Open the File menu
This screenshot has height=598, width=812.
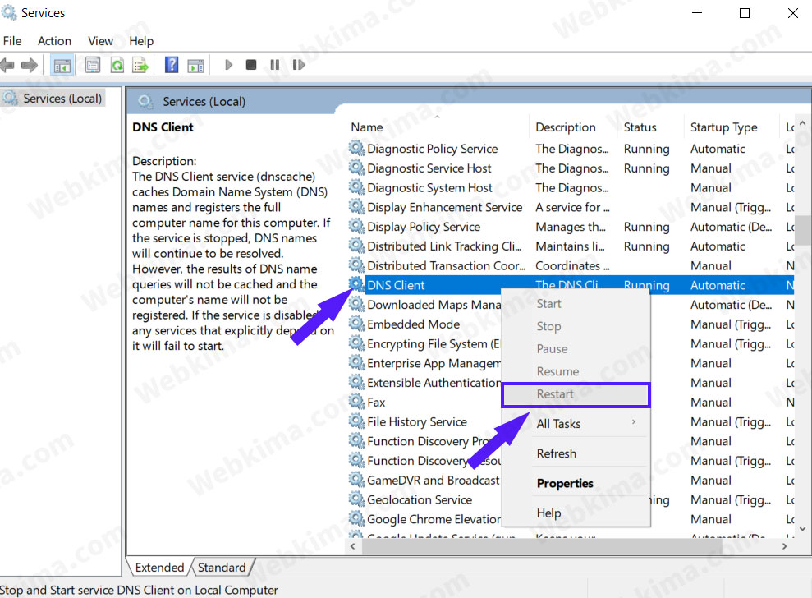(x=12, y=41)
